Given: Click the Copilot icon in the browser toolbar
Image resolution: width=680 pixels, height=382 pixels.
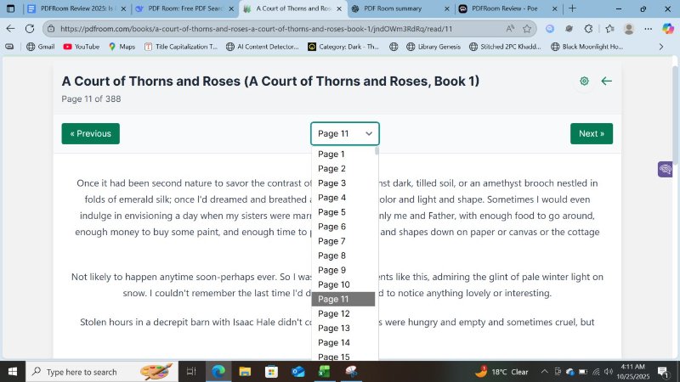Looking at the screenshot, I should [x=668, y=28].
